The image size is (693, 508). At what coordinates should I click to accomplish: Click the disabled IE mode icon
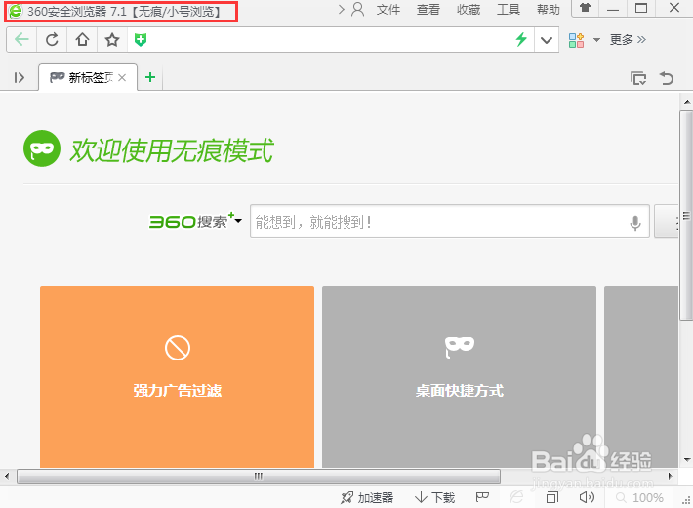(x=516, y=497)
